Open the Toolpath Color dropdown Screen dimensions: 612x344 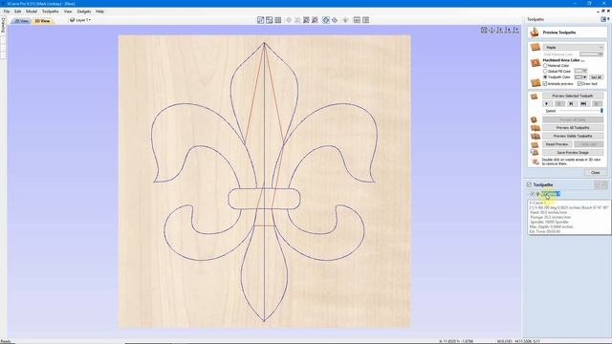(580, 77)
